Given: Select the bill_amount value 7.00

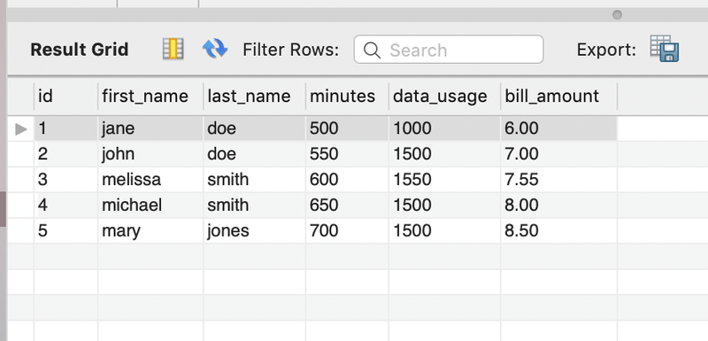Looking at the screenshot, I should pos(559,154).
